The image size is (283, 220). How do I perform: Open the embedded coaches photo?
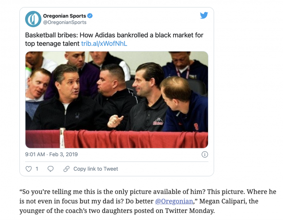click(117, 99)
